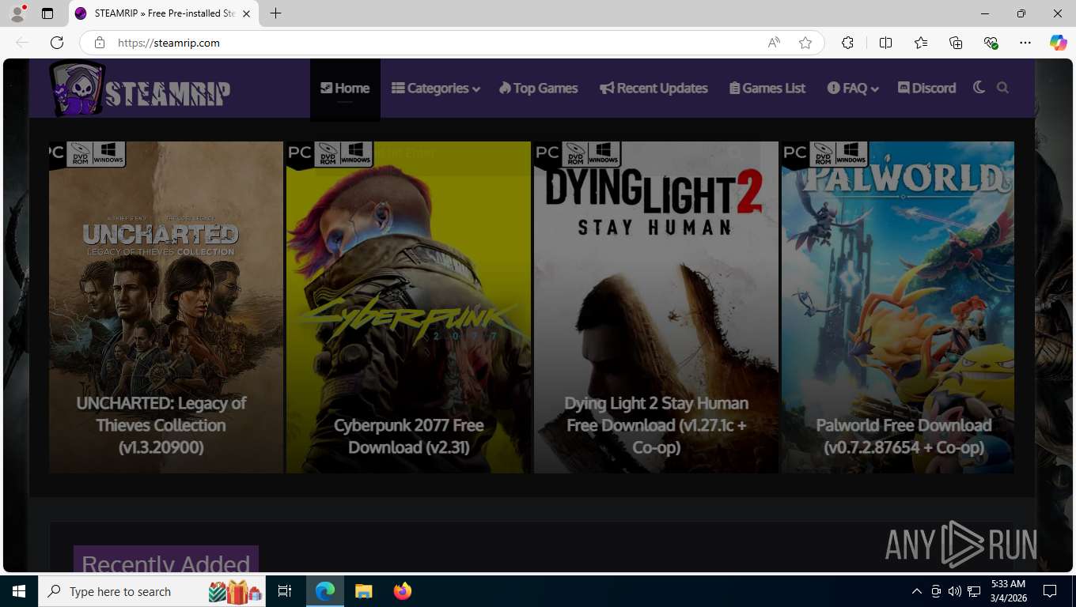Viewport: 1076px width, 607px height.
Task: Click Palworld Free Download title link
Action: click(x=904, y=436)
